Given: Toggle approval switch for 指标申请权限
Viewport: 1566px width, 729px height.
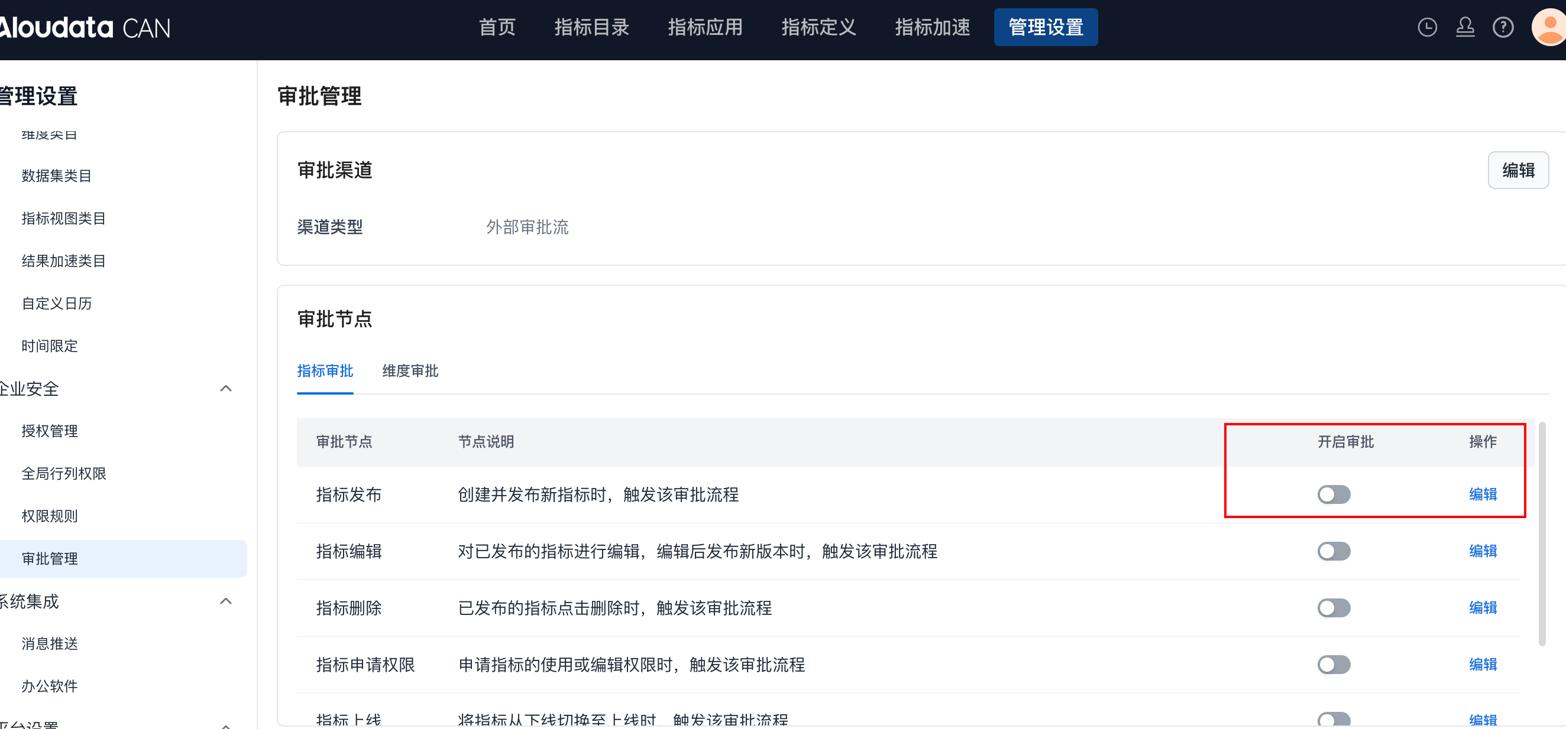Looking at the screenshot, I should pyautogui.click(x=1334, y=665).
